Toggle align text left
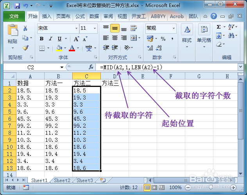The height and width of the screenshot is (195, 247). point(106,38)
